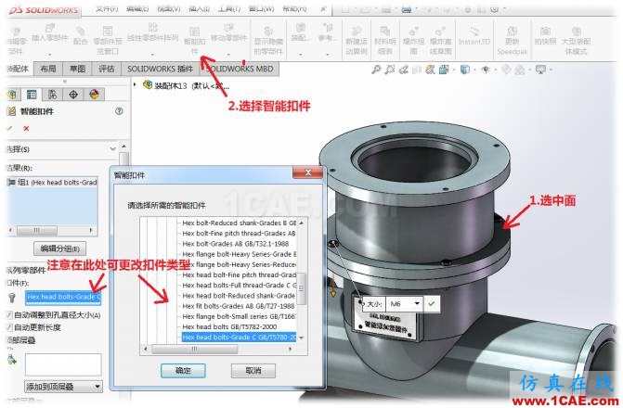Screen dimensions: 623x408
Task: Click horizontal scrollbar of fastener list dialog
Action: [218, 350]
